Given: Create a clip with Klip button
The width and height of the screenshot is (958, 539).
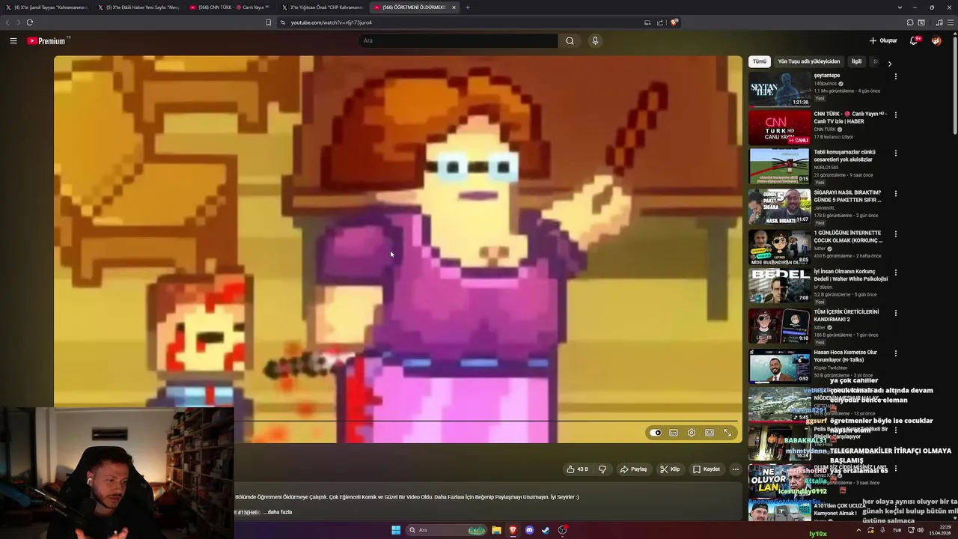Looking at the screenshot, I should click(670, 469).
